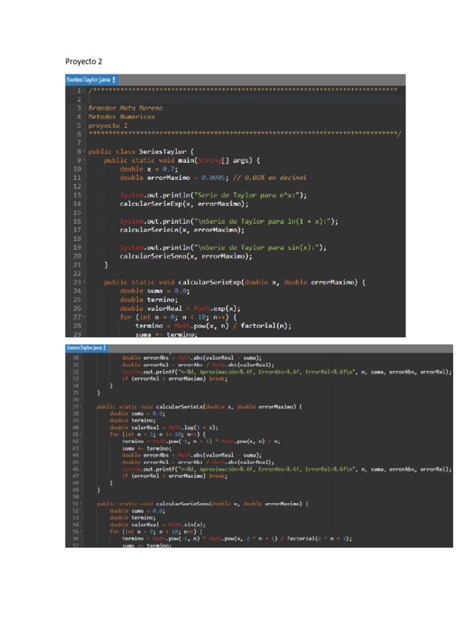Open the kebab menu on the upper SeriesTaylor.java tab
The width and height of the screenshot is (471, 629).
point(114,79)
